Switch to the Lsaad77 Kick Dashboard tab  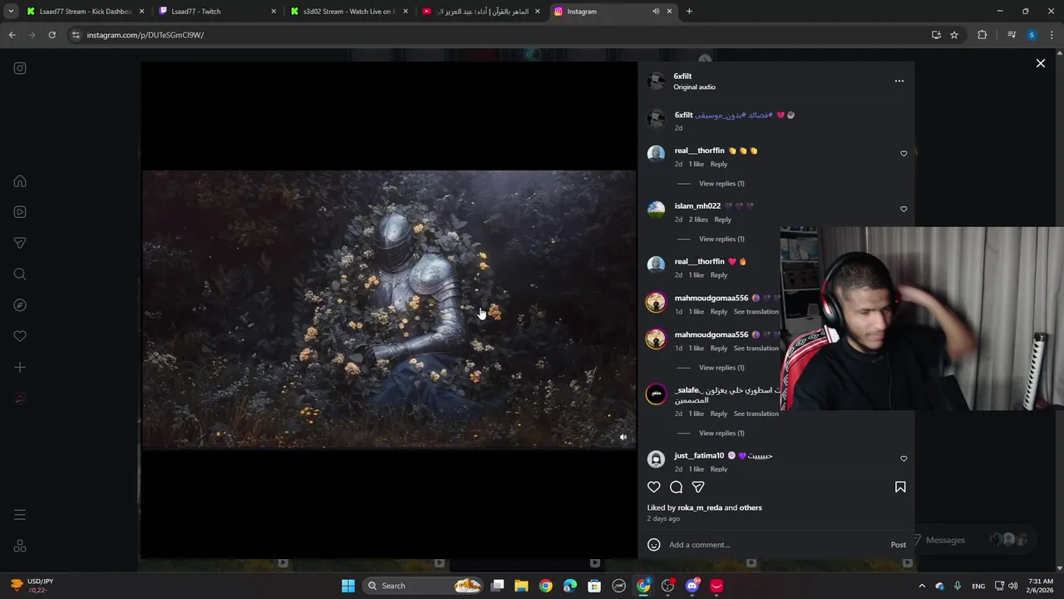click(85, 12)
